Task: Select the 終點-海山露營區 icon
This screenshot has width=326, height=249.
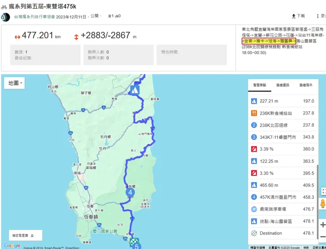Action: point(254,221)
